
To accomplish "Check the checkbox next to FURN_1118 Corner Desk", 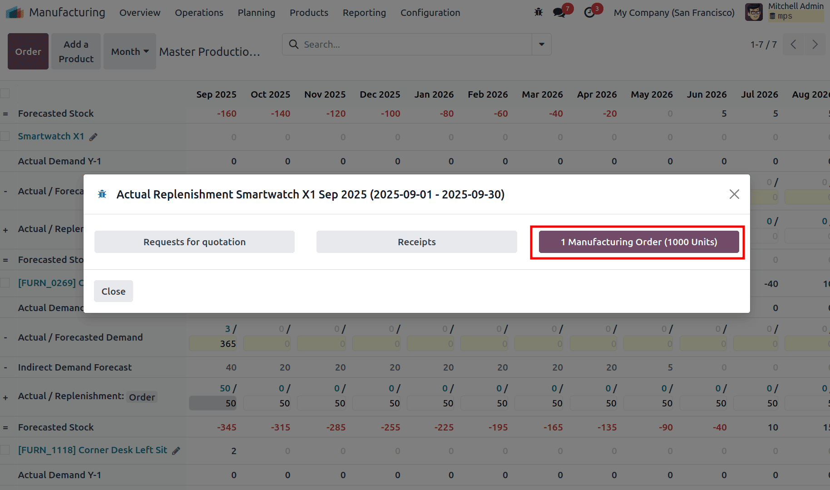I will (5, 450).
